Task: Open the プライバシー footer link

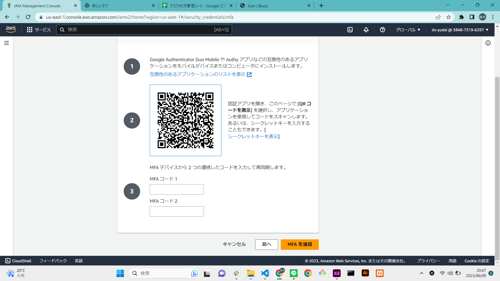Action: pyautogui.click(x=428, y=261)
